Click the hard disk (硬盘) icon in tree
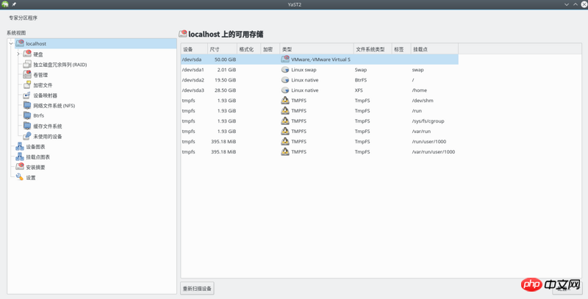This screenshot has width=588, height=299. point(27,54)
